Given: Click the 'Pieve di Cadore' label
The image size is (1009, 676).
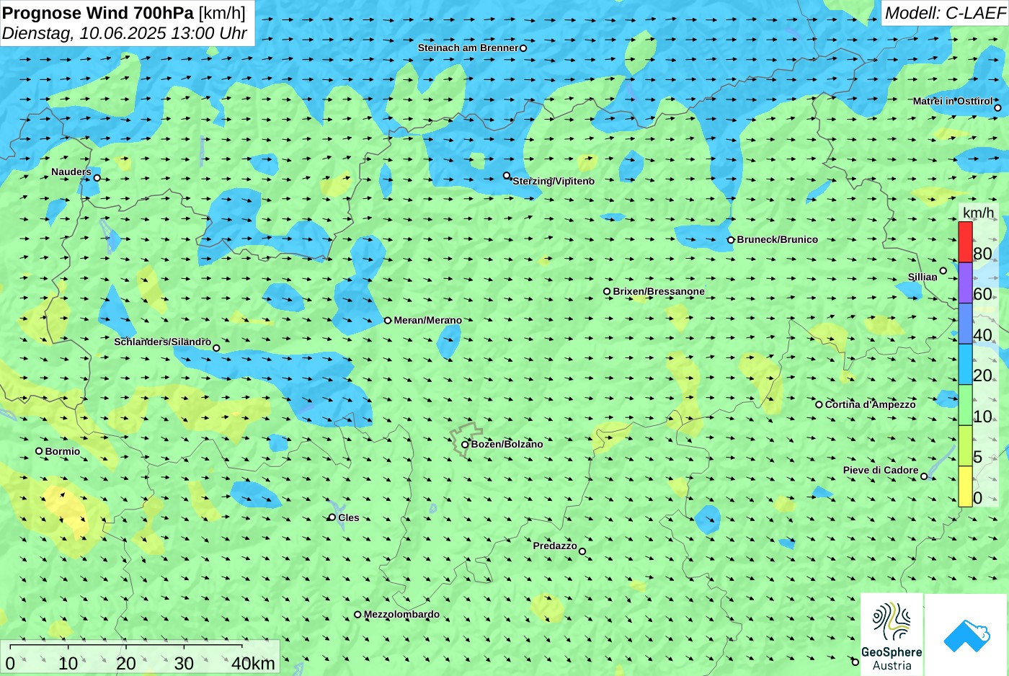Looking at the screenshot, I should 881,470.
